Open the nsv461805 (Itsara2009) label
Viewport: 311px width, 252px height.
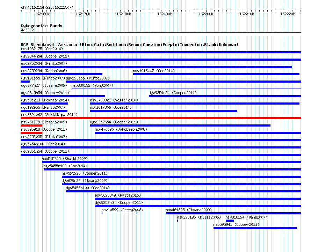click(x=189, y=210)
